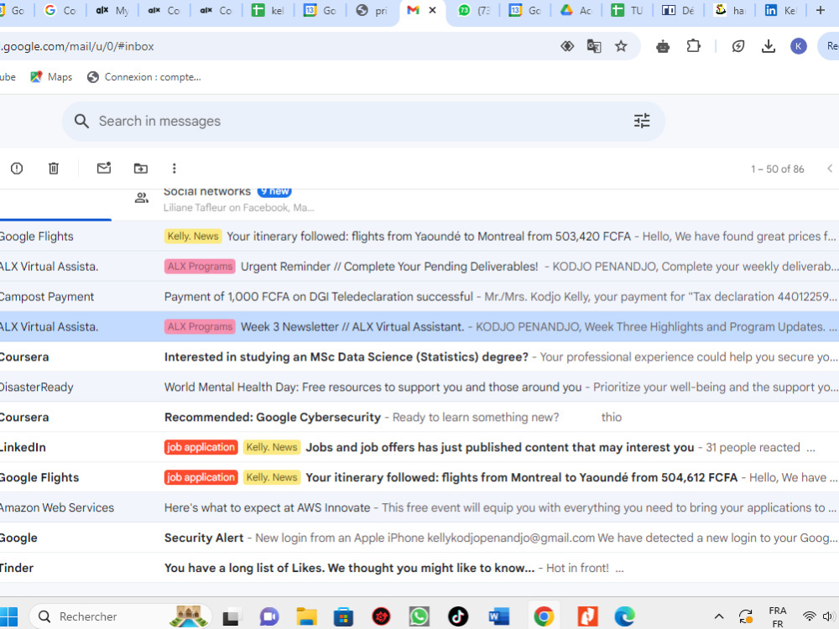Click the '1 – 50 of 86' page count
This screenshot has height=629, width=839.
click(777, 169)
